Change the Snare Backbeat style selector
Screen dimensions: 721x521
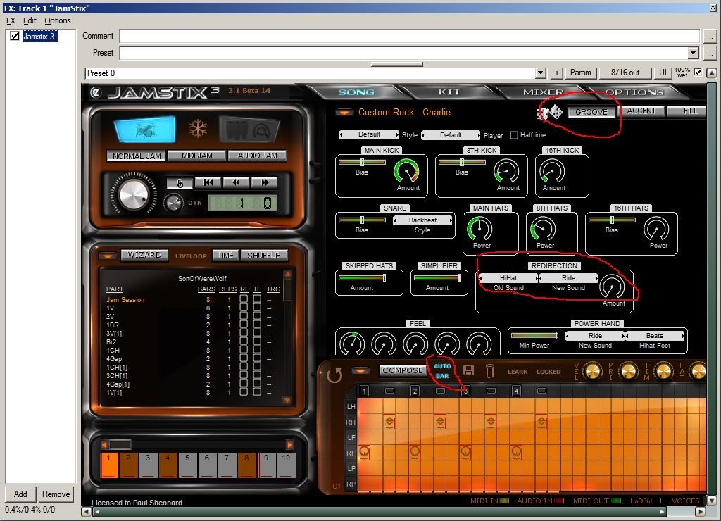click(x=422, y=220)
